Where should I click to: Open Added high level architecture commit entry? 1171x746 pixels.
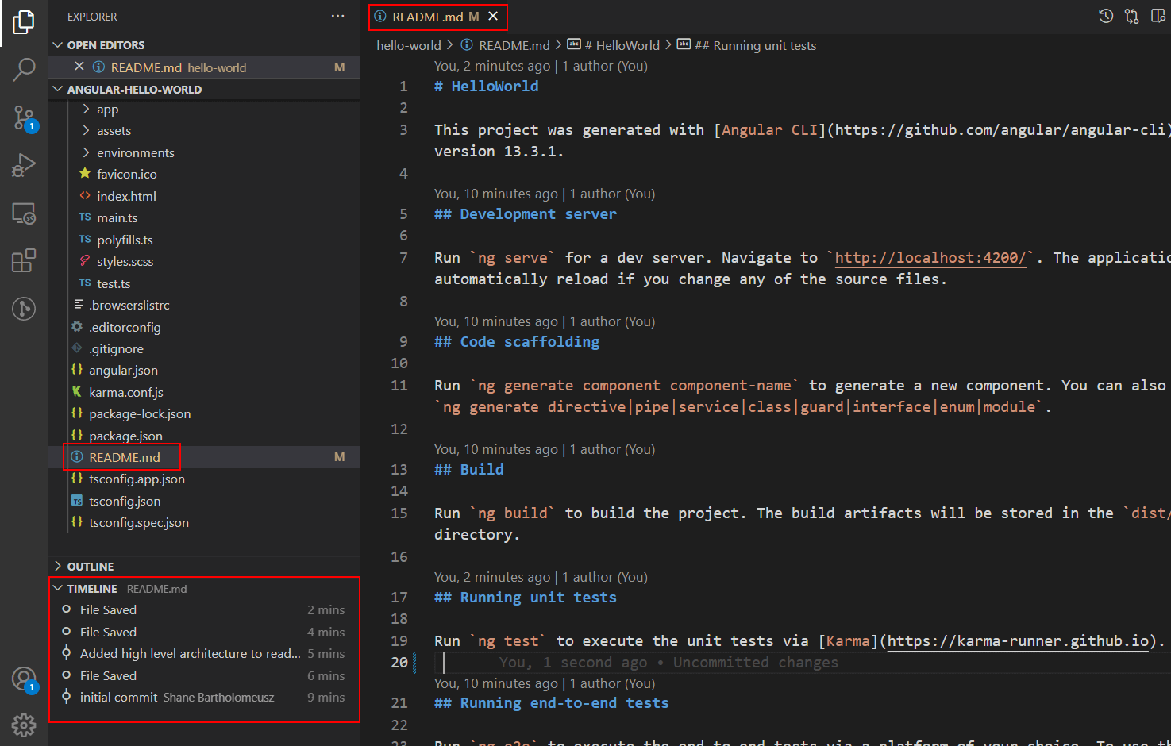click(205, 654)
